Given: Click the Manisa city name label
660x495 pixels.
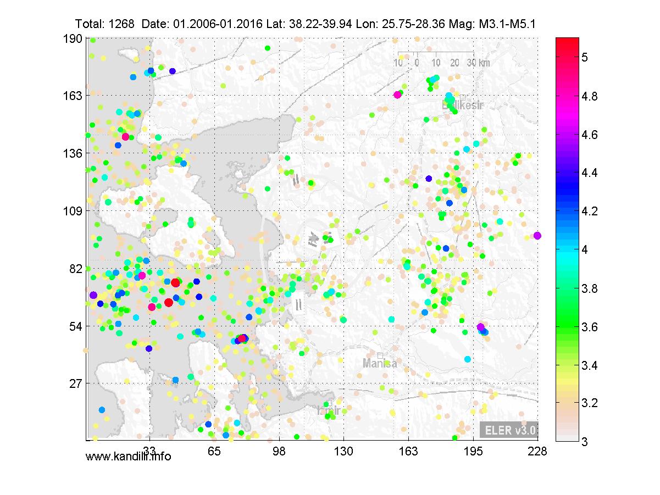Looking at the screenshot, I should (x=379, y=364).
